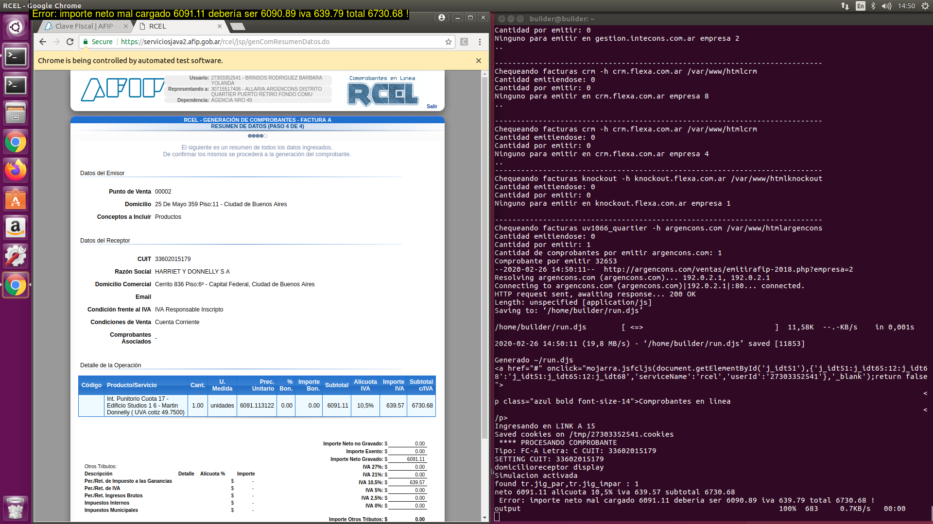The width and height of the screenshot is (933, 524).
Task: Click the RCEL Comprobantes en Línea logo
Action: (382, 91)
